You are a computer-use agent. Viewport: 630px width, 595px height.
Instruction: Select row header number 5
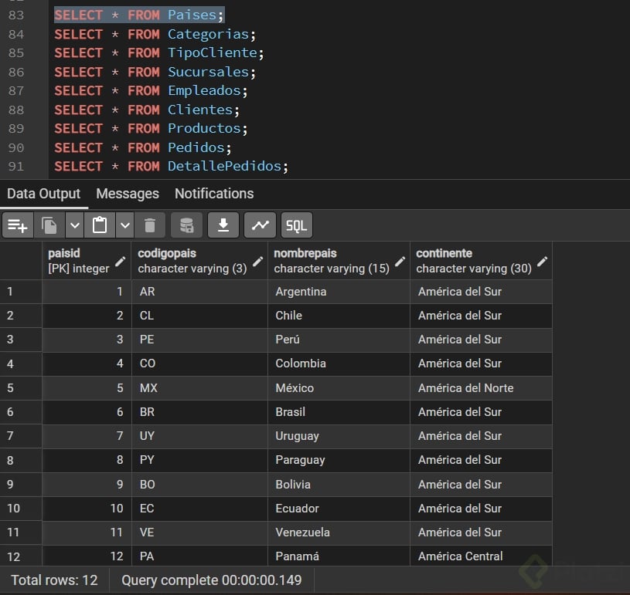[x=21, y=388]
